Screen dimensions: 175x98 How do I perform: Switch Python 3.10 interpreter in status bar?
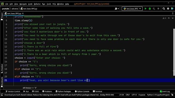click(x=158, y=95)
